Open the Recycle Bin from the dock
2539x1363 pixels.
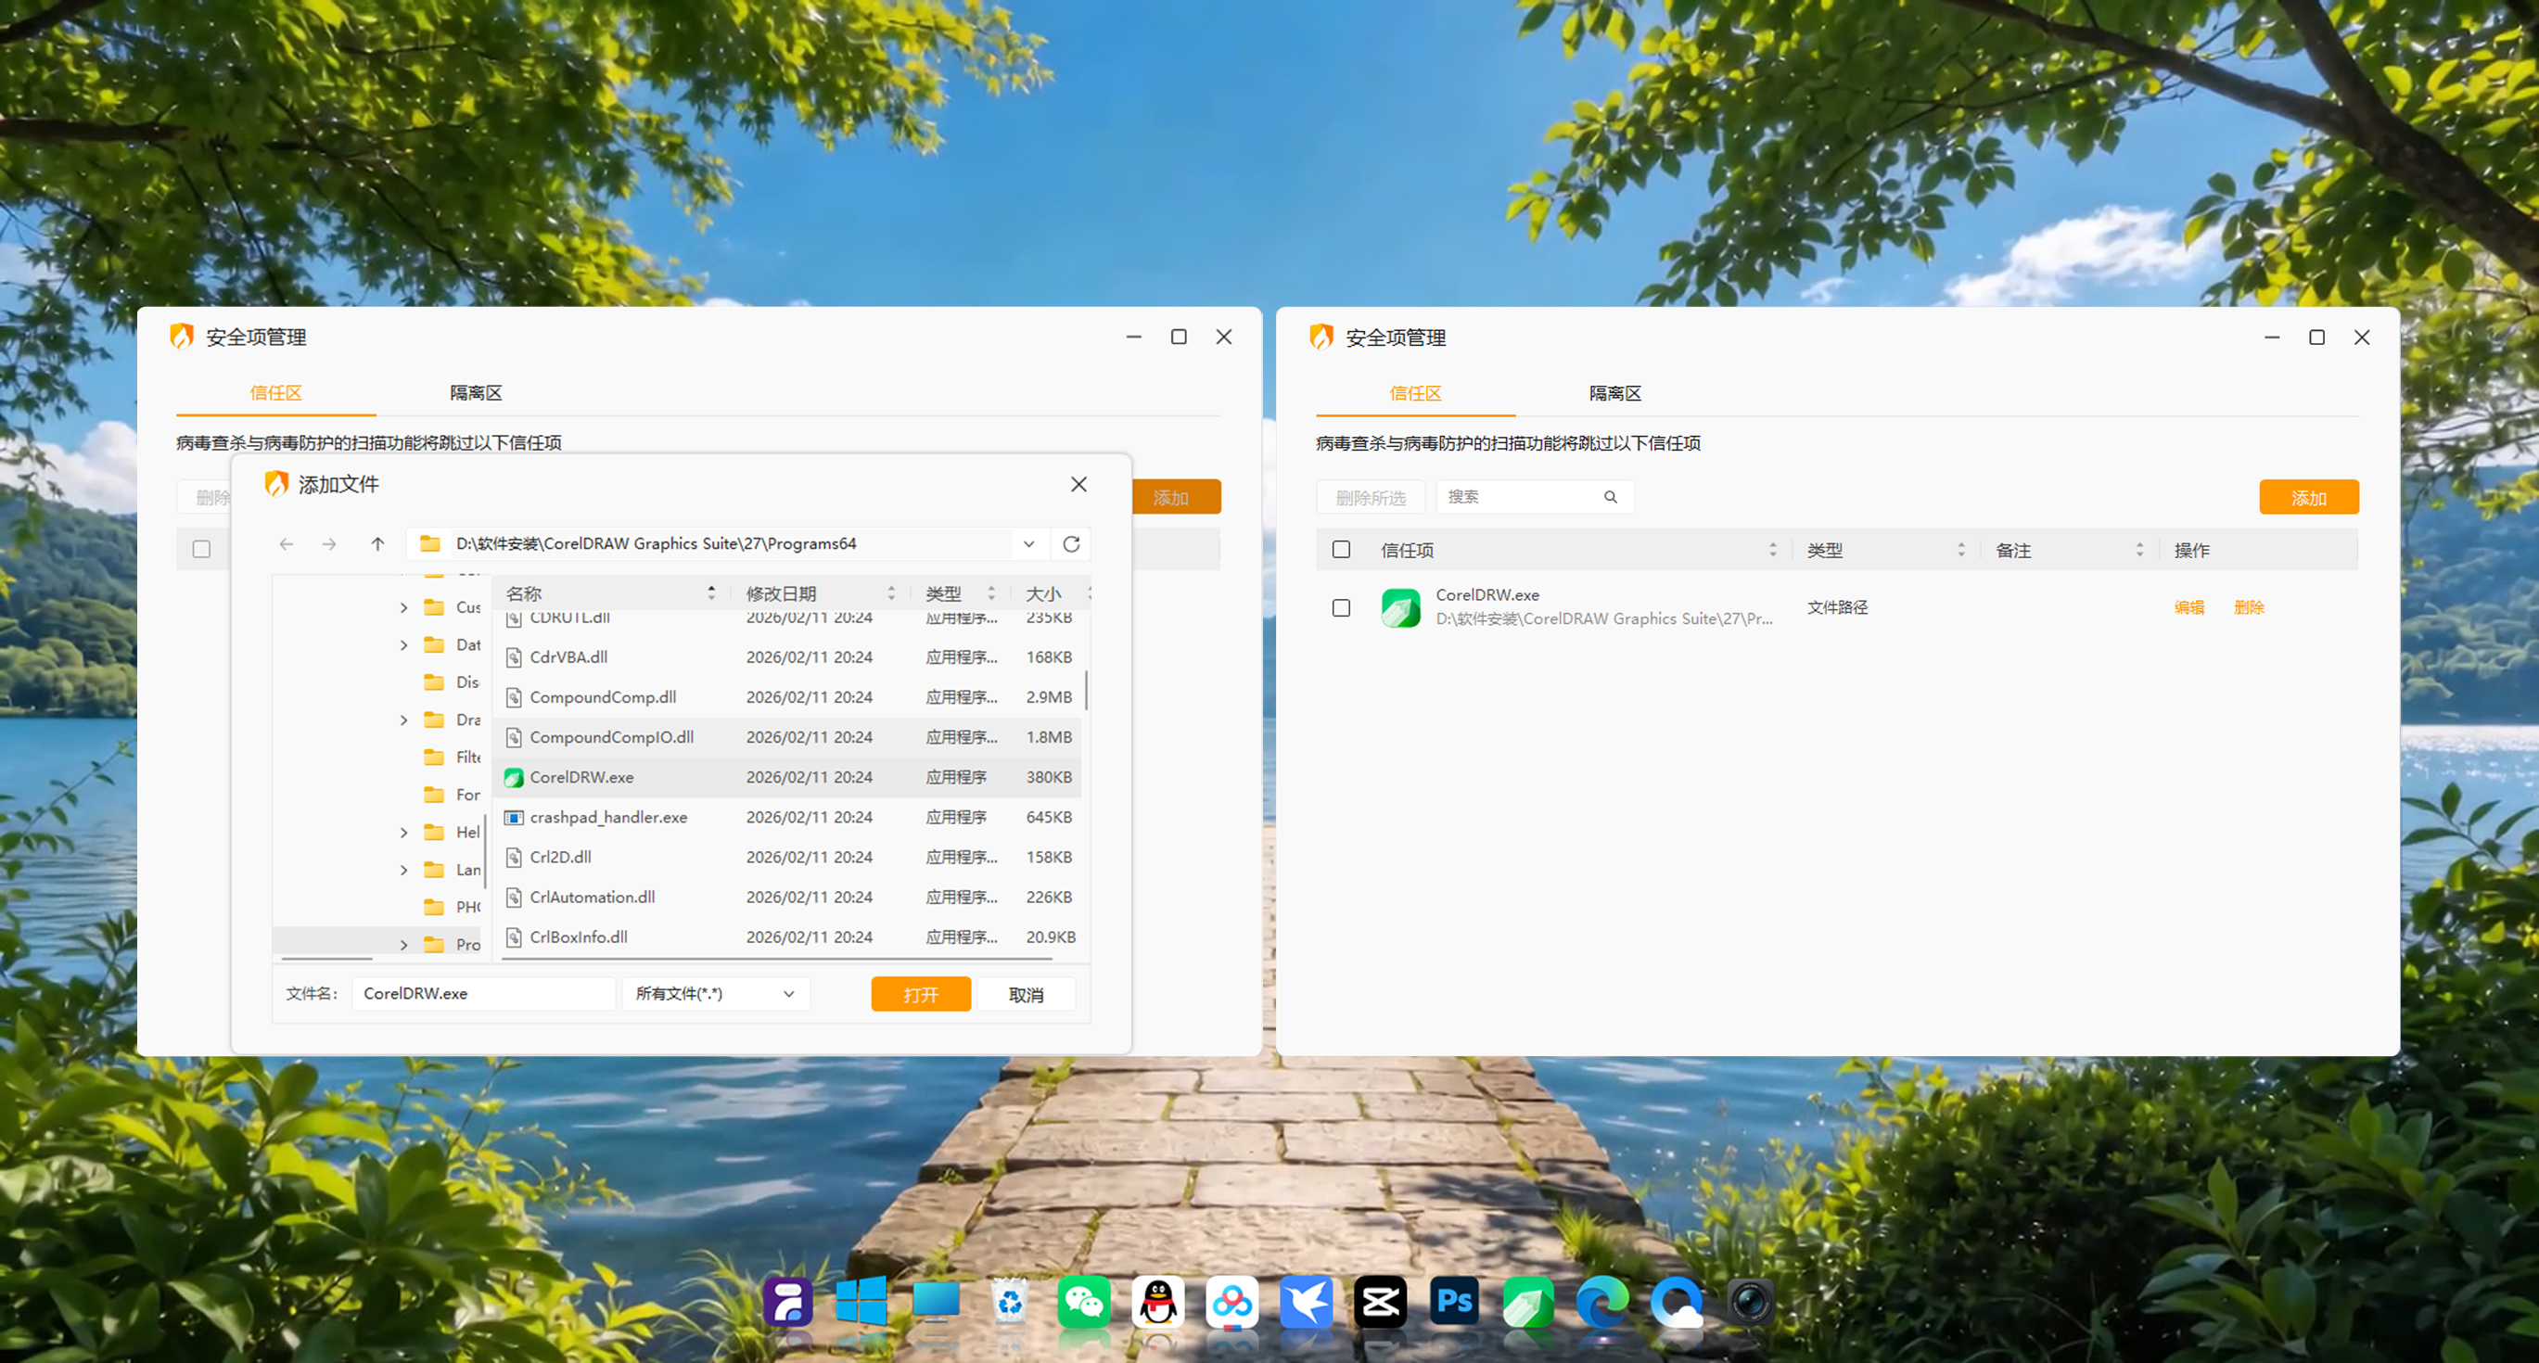1010,1302
